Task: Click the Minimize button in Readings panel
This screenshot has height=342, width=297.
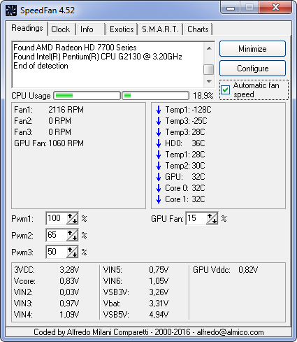Action: click(252, 49)
